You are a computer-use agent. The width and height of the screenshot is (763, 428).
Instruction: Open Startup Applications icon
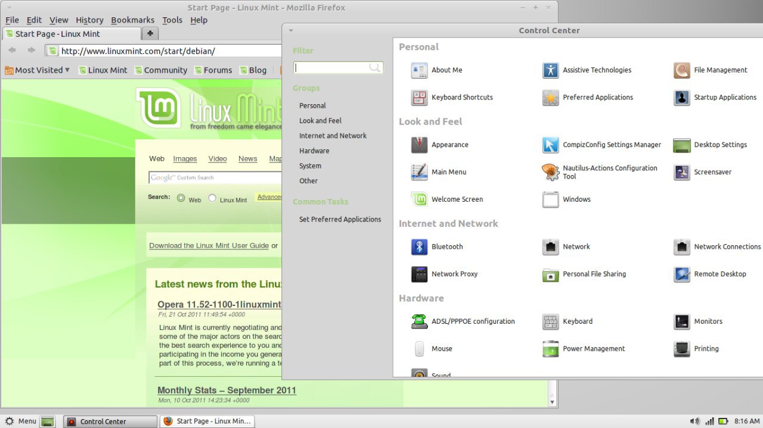pyautogui.click(x=681, y=98)
